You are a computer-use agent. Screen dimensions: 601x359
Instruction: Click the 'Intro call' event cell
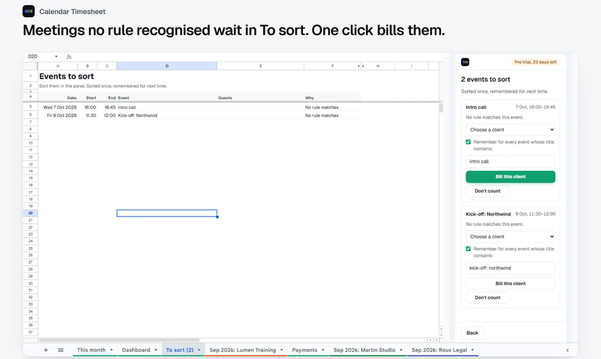(x=127, y=107)
